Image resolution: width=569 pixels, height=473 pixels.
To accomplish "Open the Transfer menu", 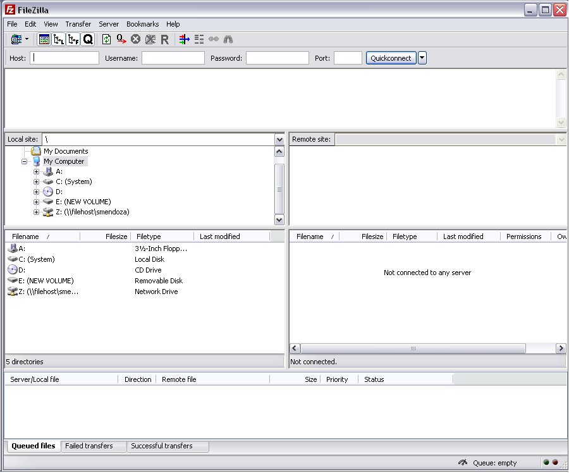I will [78, 24].
